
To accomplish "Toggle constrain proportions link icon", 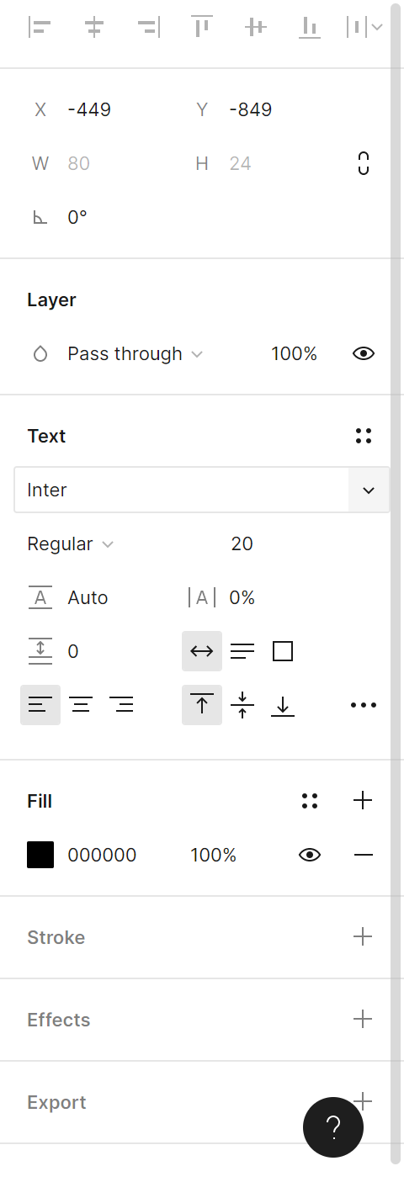I will [x=364, y=163].
